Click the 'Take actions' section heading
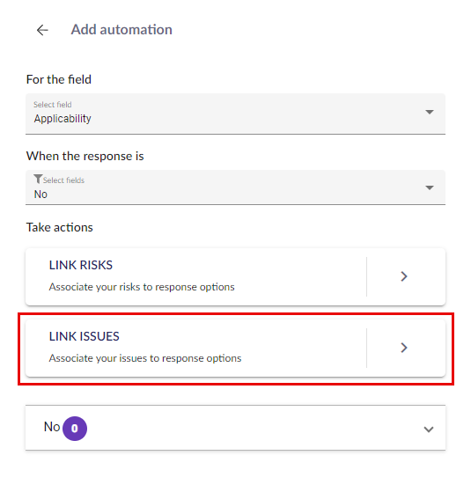Screen dimensions: 471x492 pyautogui.click(x=60, y=227)
